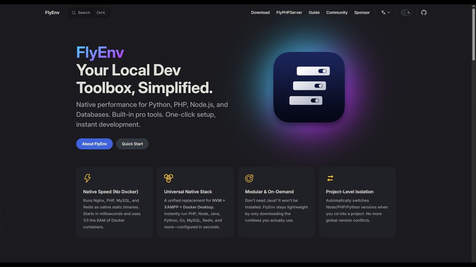Open the Sponsor nav link

click(x=362, y=13)
